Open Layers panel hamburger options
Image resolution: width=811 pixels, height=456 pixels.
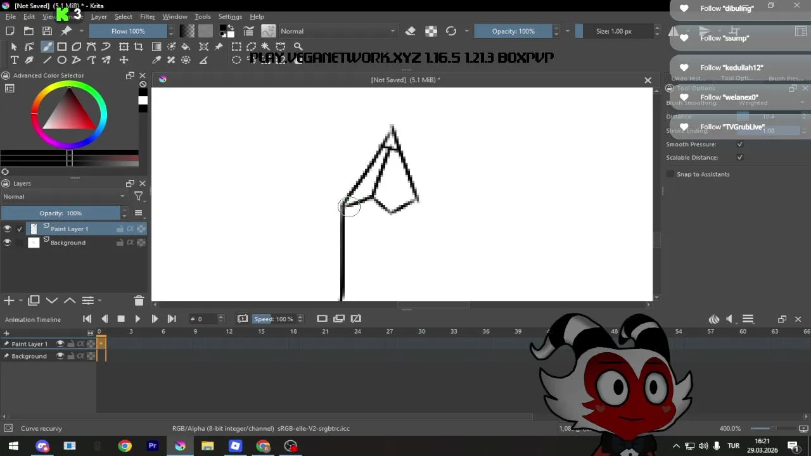[x=138, y=213]
